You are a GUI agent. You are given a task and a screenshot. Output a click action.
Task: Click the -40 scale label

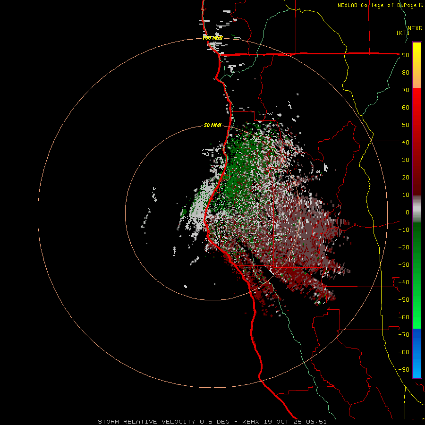404,282
